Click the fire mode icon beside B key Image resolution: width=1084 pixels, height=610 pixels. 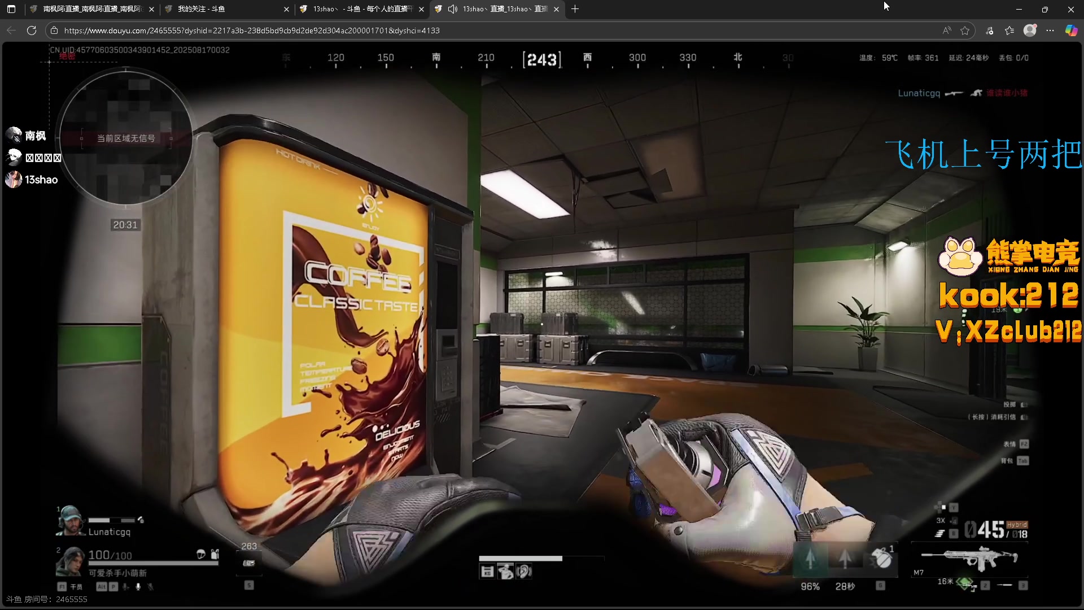point(939,533)
